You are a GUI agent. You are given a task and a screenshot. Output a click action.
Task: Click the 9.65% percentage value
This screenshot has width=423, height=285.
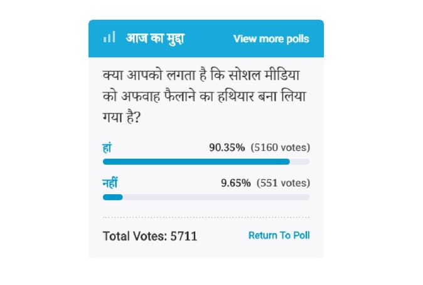pos(236,183)
